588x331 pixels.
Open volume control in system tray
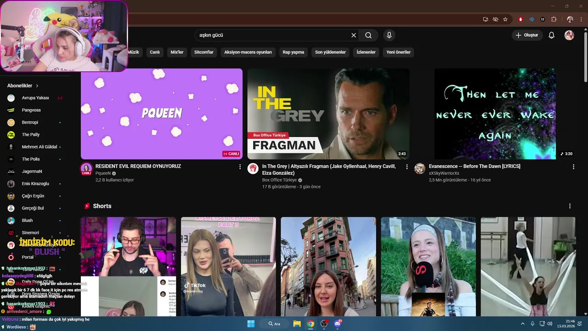(550, 324)
